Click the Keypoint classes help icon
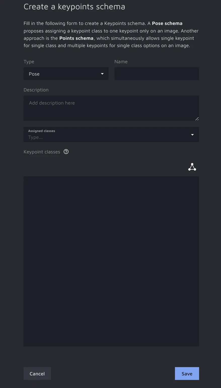This screenshot has width=221, height=388. pyautogui.click(x=66, y=152)
